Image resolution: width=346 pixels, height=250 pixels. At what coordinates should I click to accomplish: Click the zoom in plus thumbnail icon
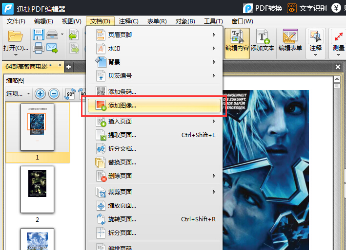click(x=40, y=94)
